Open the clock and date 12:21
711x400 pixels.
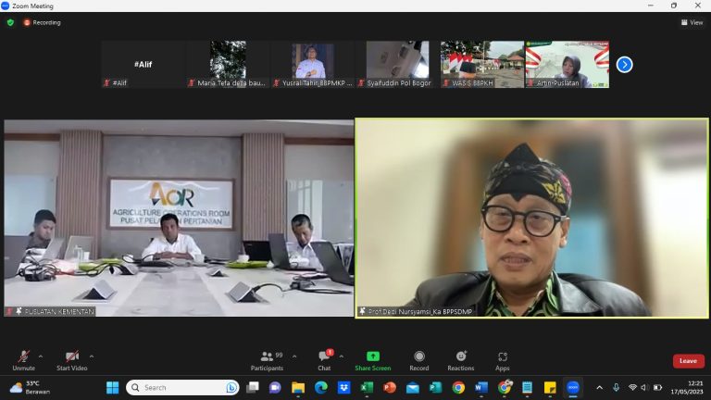tap(687, 387)
